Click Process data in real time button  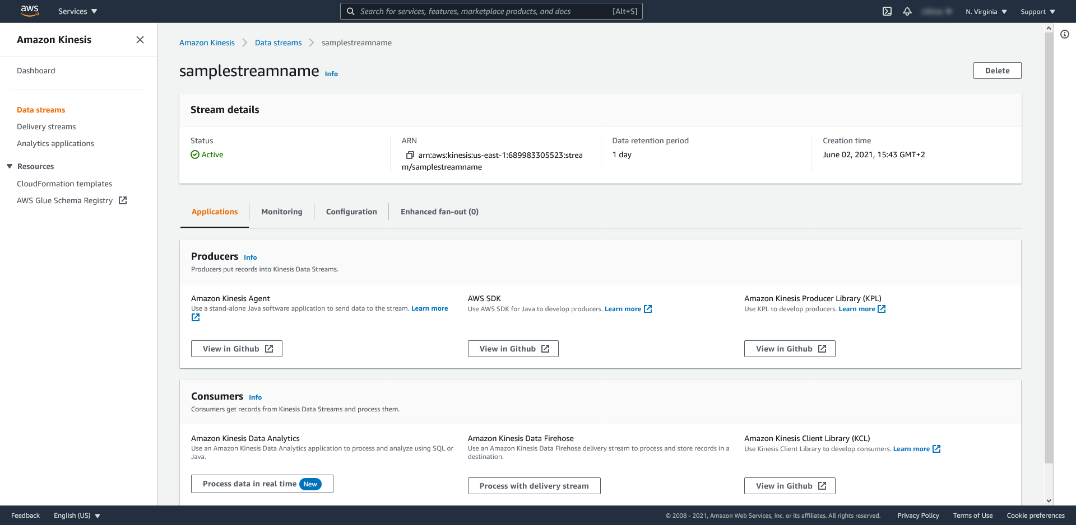pos(262,484)
